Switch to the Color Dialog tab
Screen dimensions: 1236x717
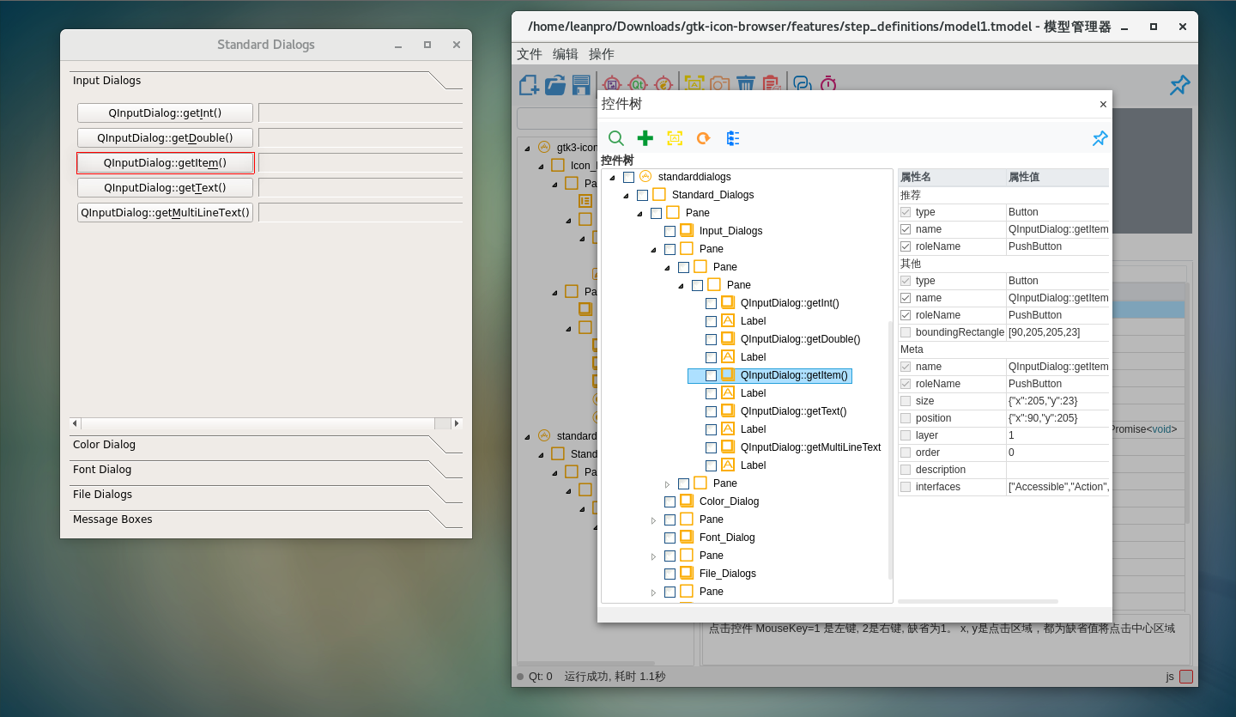(104, 445)
